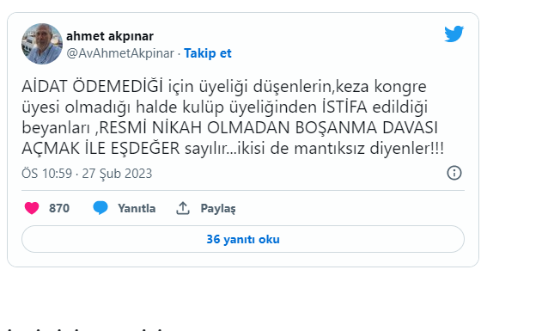This screenshot has width=554, height=331.
Task: Click the "keza kongre" phrase in the tweet
Action: coord(380,87)
